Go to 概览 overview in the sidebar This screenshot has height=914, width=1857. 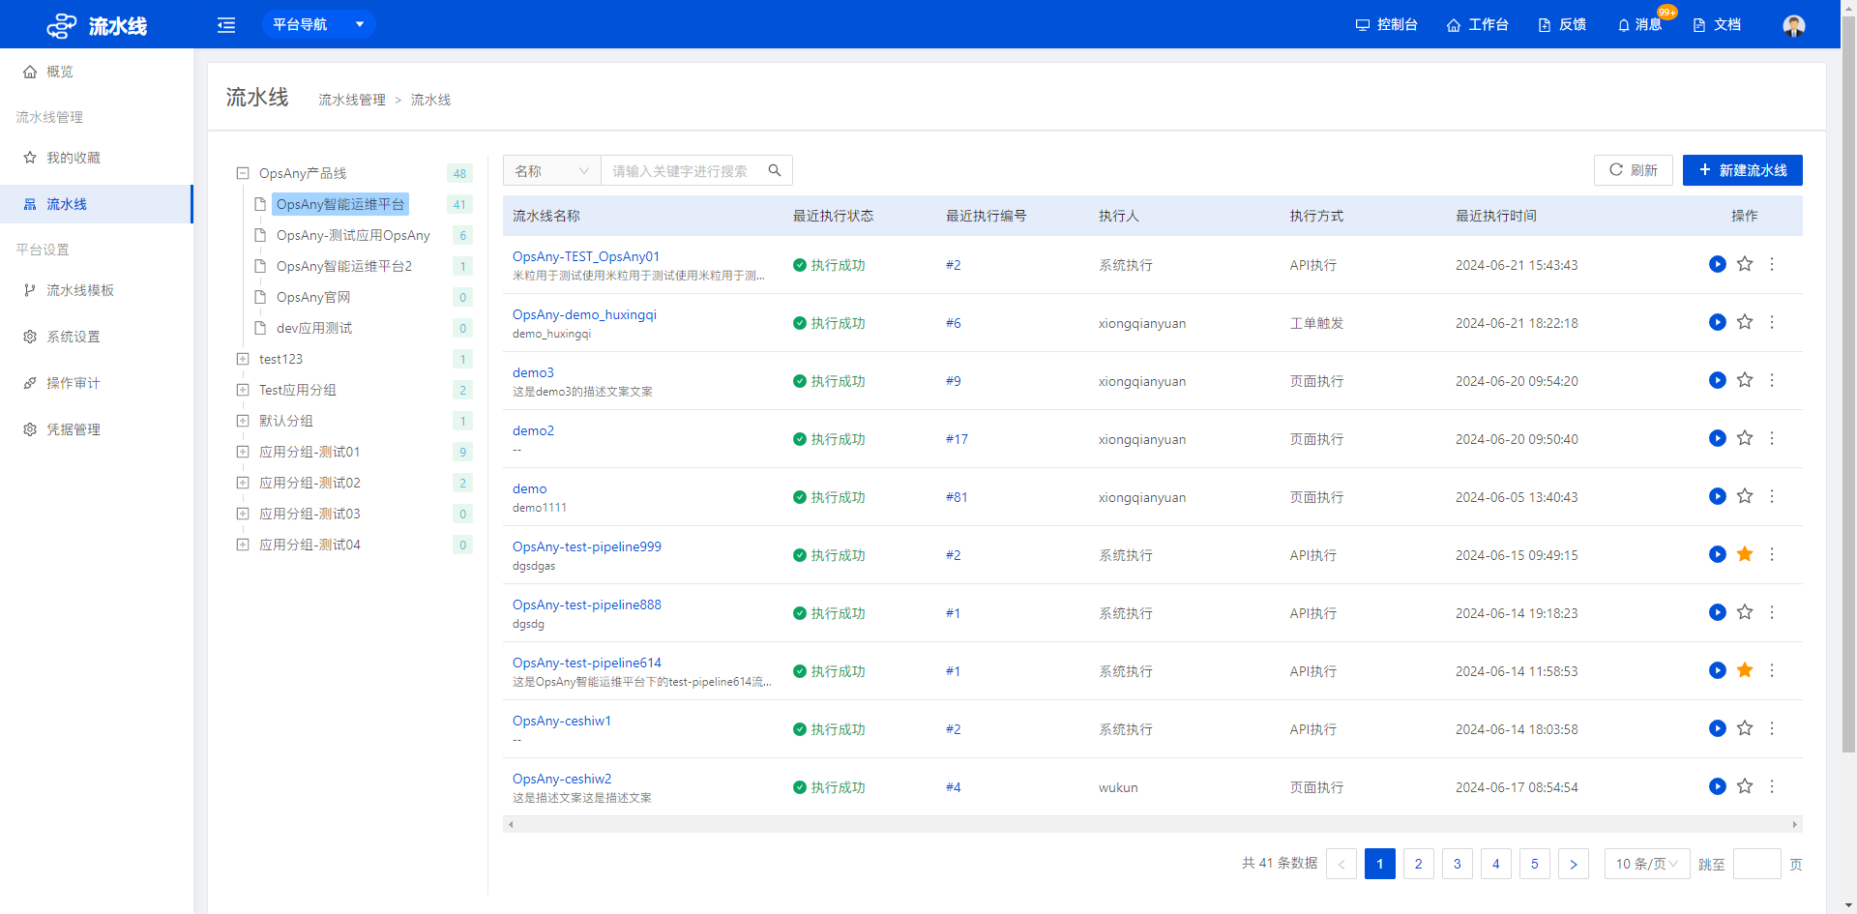click(x=97, y=72)
